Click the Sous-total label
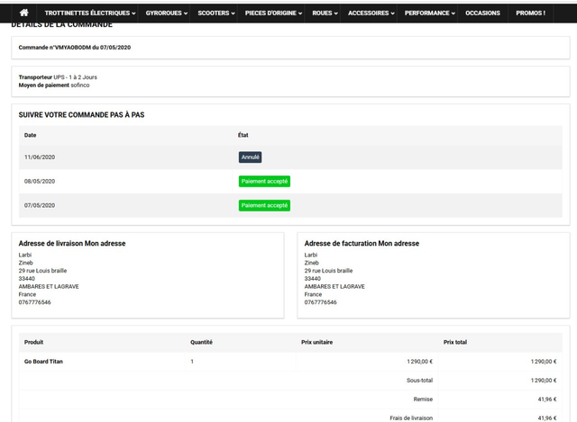Image resolution: width=577 pixels, height=422 pixels. point(419,381)
